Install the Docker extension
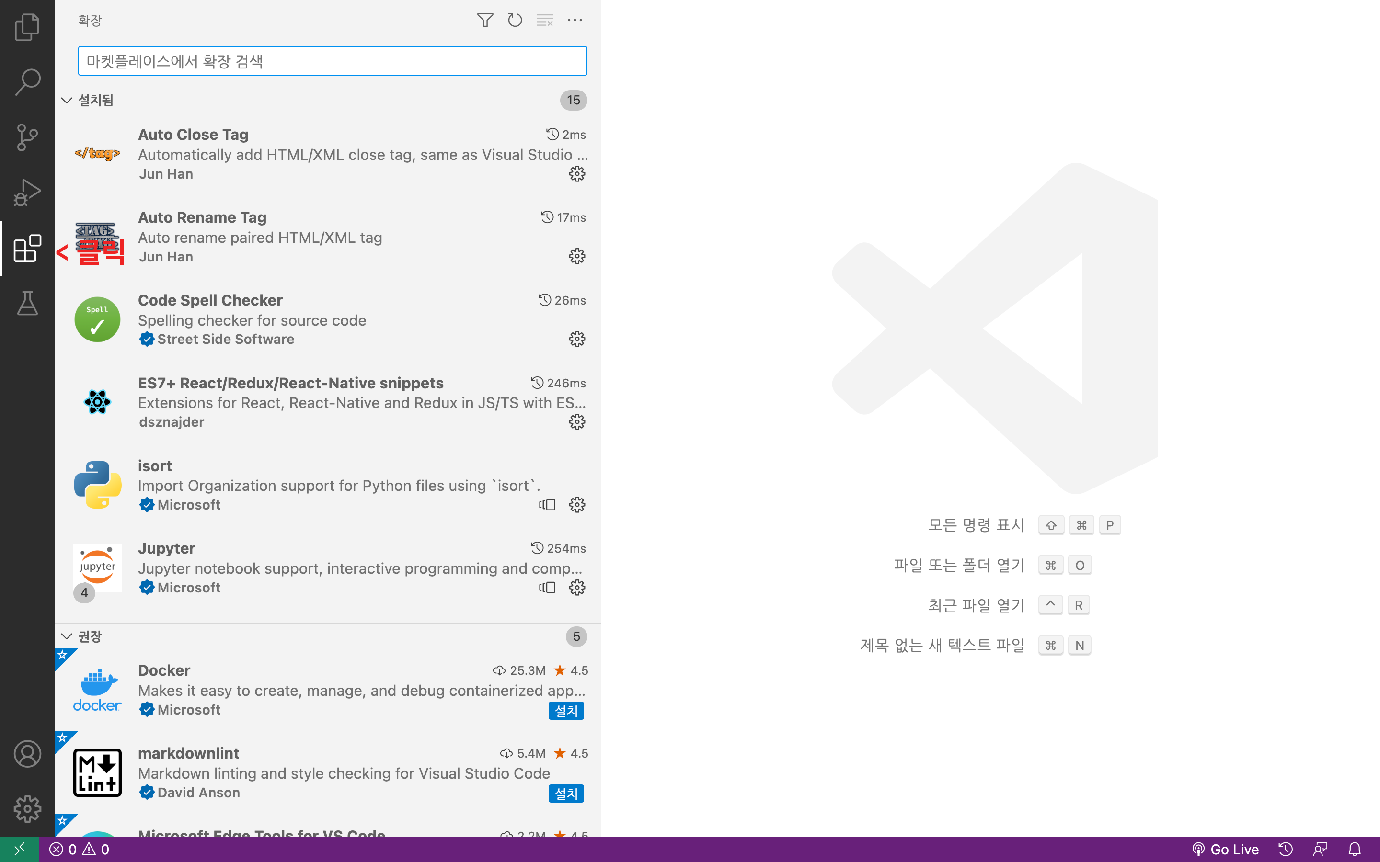Image resolution: width=1380 pixels, height=862 pixels. (x=566, y=711)
